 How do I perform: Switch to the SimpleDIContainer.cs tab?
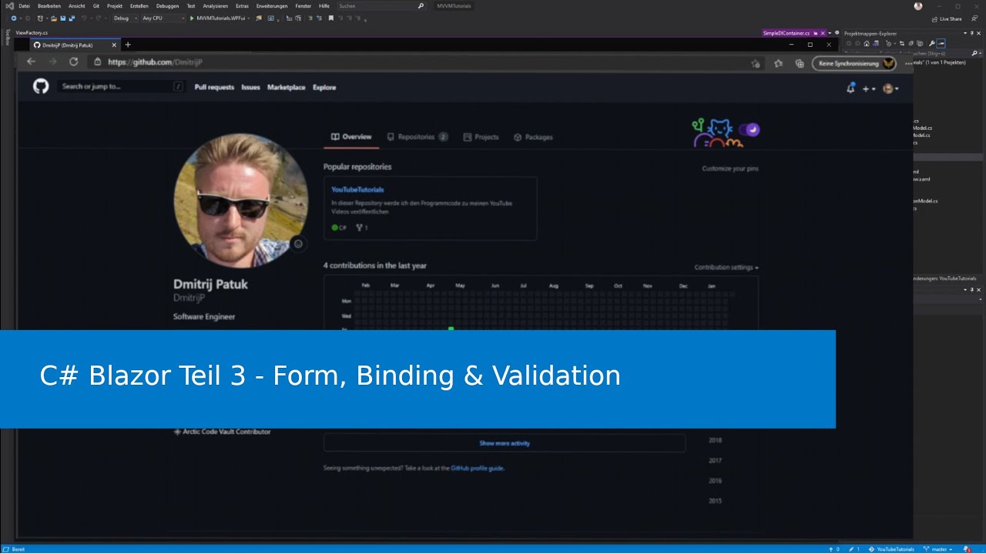click(x=786, y=33)
